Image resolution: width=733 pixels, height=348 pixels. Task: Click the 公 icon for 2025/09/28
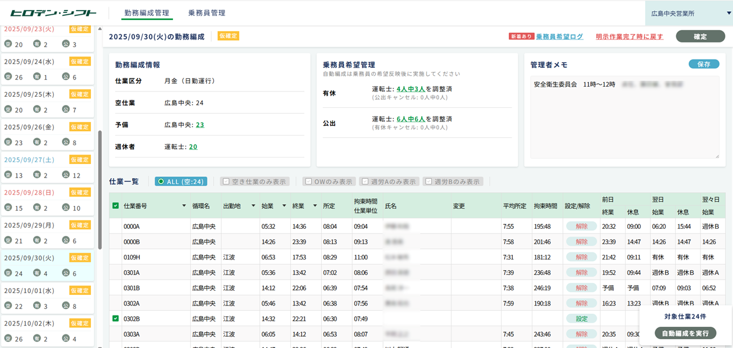point(66,208)
